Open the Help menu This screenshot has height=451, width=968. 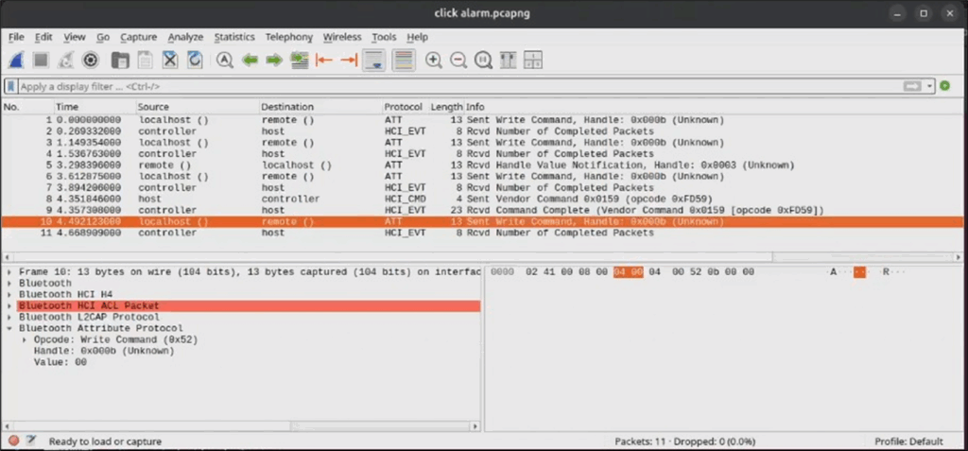point(417,37)
